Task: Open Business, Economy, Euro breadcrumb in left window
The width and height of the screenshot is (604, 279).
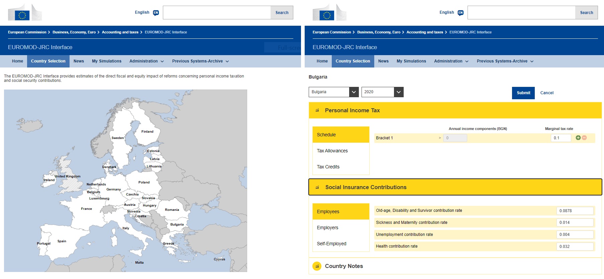Action: pyautogui.click(x=74, y=32)
